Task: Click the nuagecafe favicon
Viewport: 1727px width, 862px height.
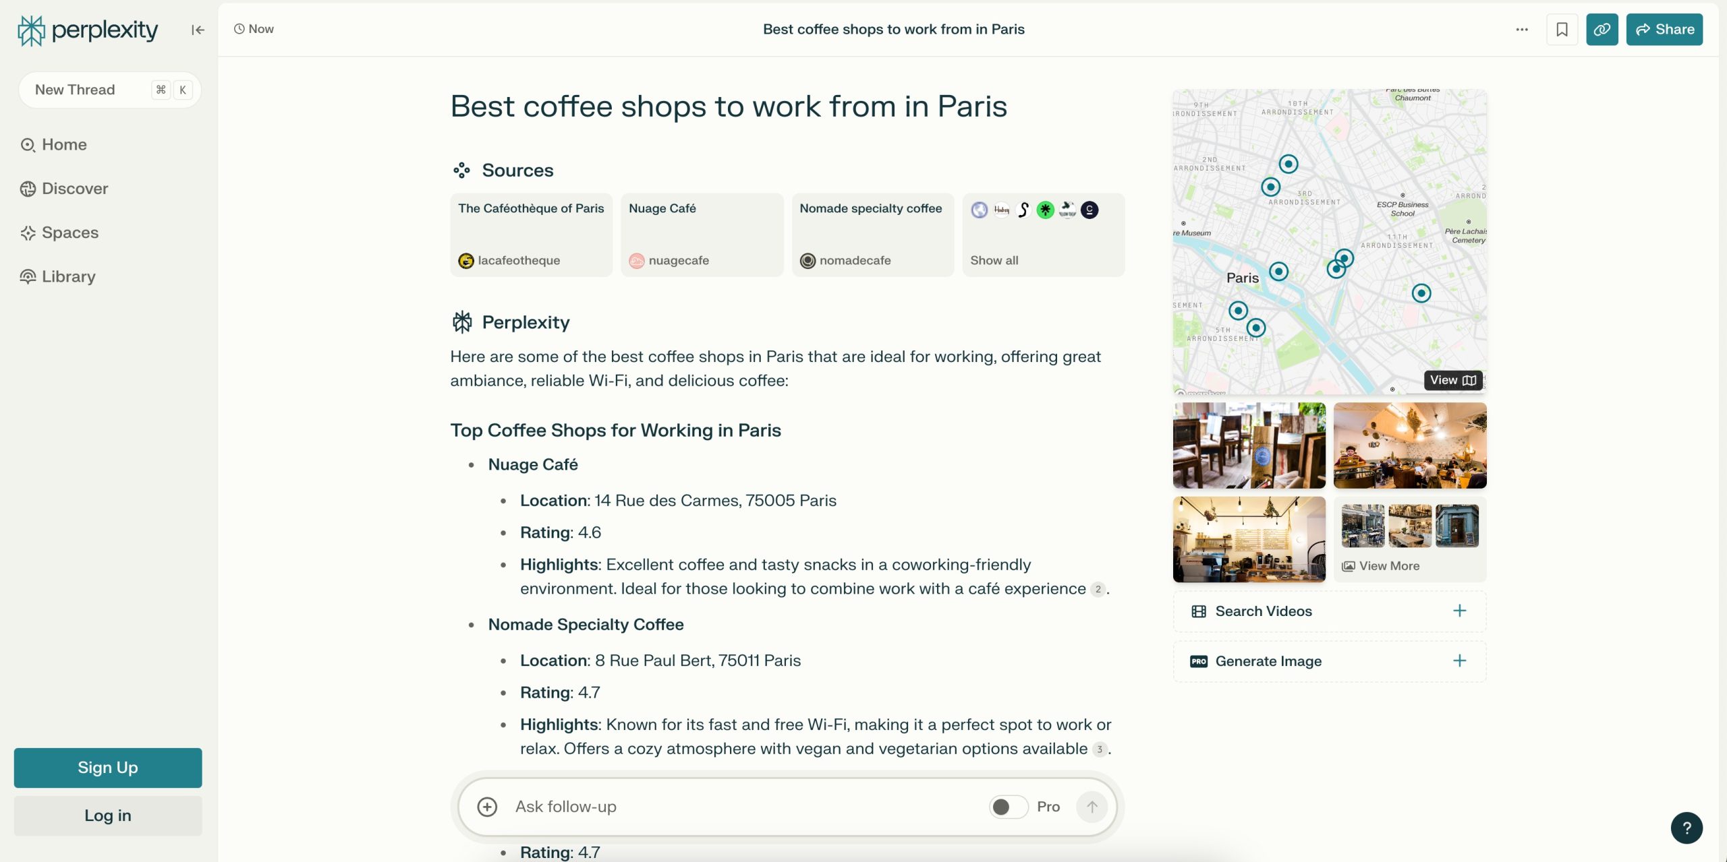Action: click(x=637, y=261)
